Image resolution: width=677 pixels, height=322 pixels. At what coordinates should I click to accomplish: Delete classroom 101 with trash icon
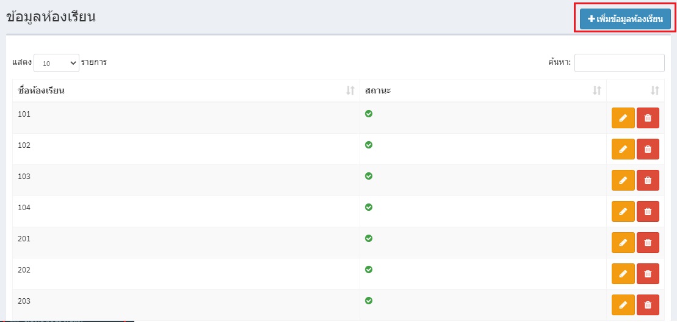coord(648,118)
